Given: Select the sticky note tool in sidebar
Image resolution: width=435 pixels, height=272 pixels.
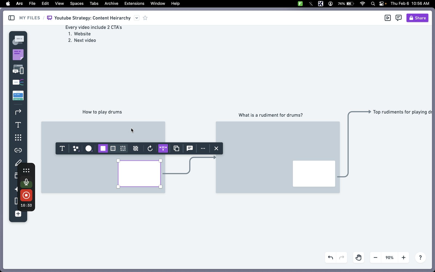Looking at the screenshot, I should click(x=18, y=55).
